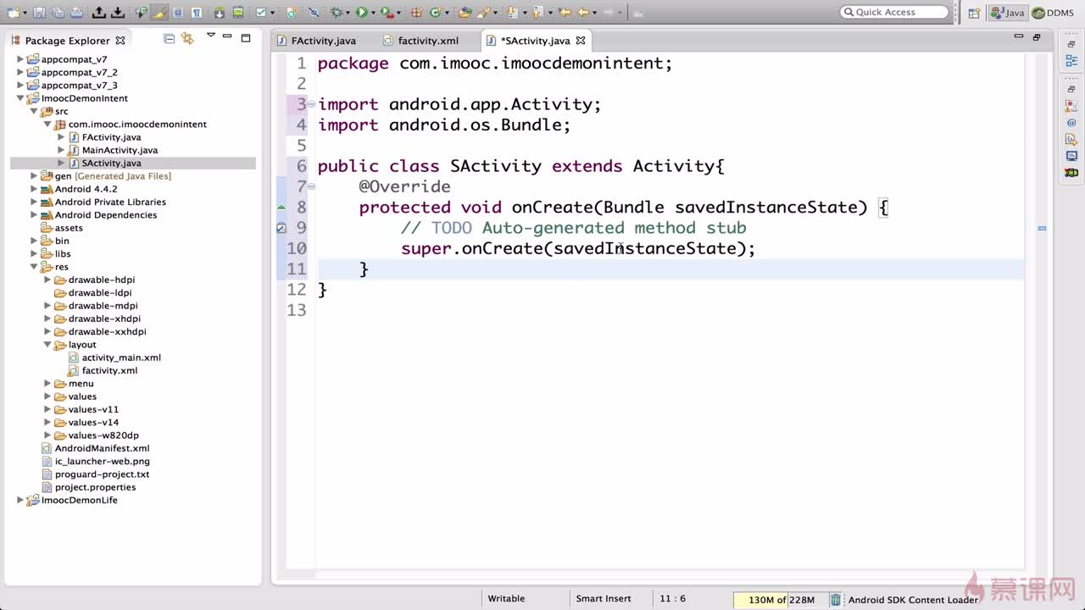Collapse the ImoocDemonIntent project
The width and height of the screenshot is (1085, 610).
coord(21,98)
